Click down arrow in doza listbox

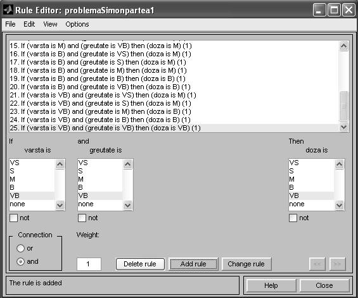coord(339,206)
